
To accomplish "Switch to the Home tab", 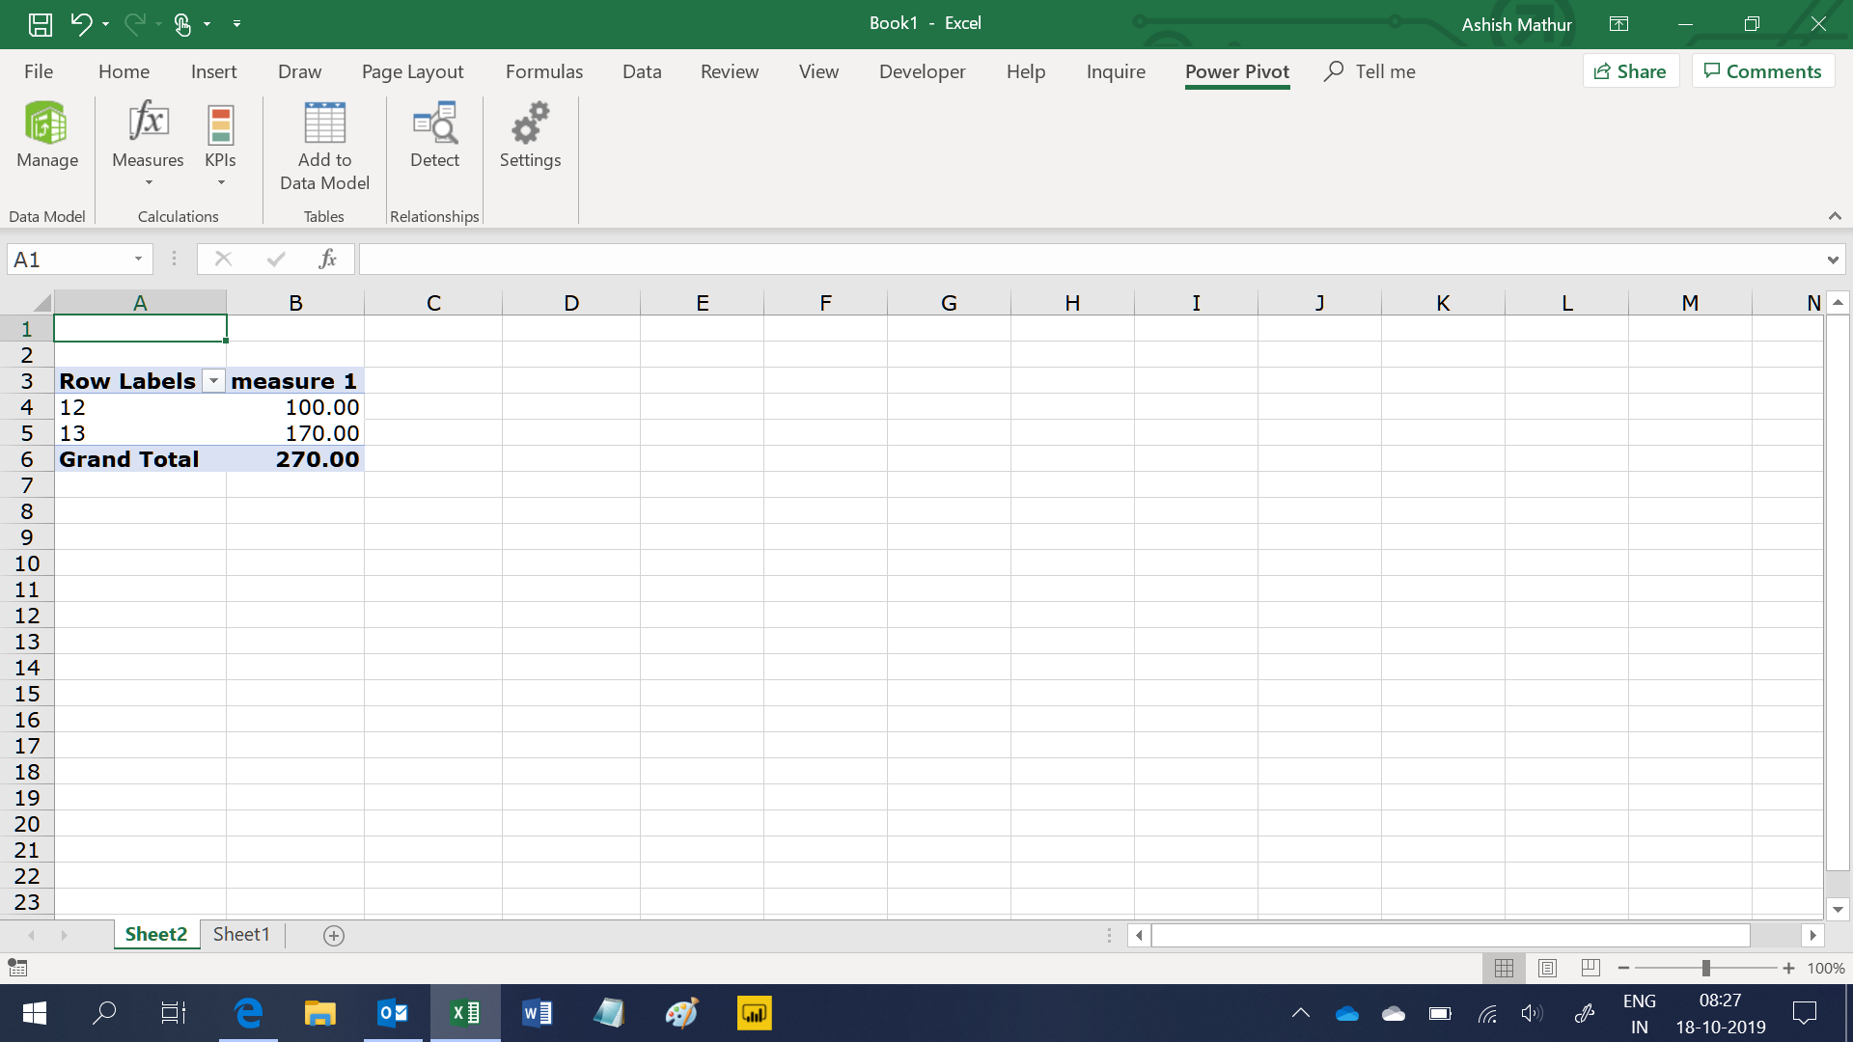I will [x=124, y=71].
